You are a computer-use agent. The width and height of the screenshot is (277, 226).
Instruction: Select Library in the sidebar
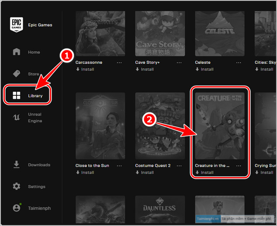click(35, 96)
